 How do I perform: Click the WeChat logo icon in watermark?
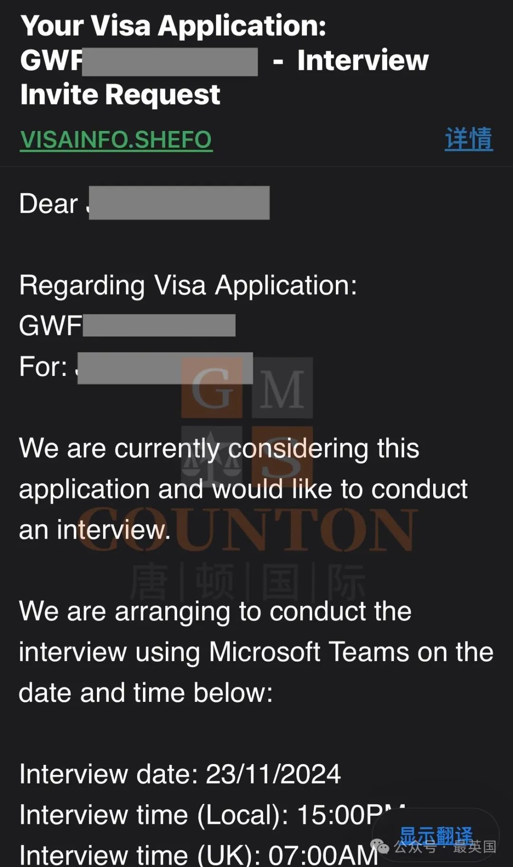(380, 846)
